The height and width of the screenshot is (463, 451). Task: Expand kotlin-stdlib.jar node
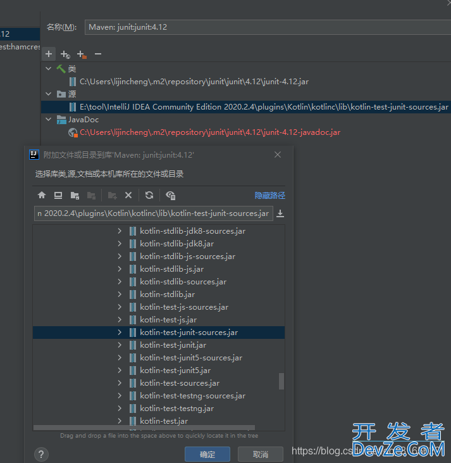click(120, 295)
